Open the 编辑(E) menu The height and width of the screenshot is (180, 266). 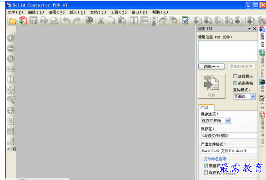[x=36, y=12]
